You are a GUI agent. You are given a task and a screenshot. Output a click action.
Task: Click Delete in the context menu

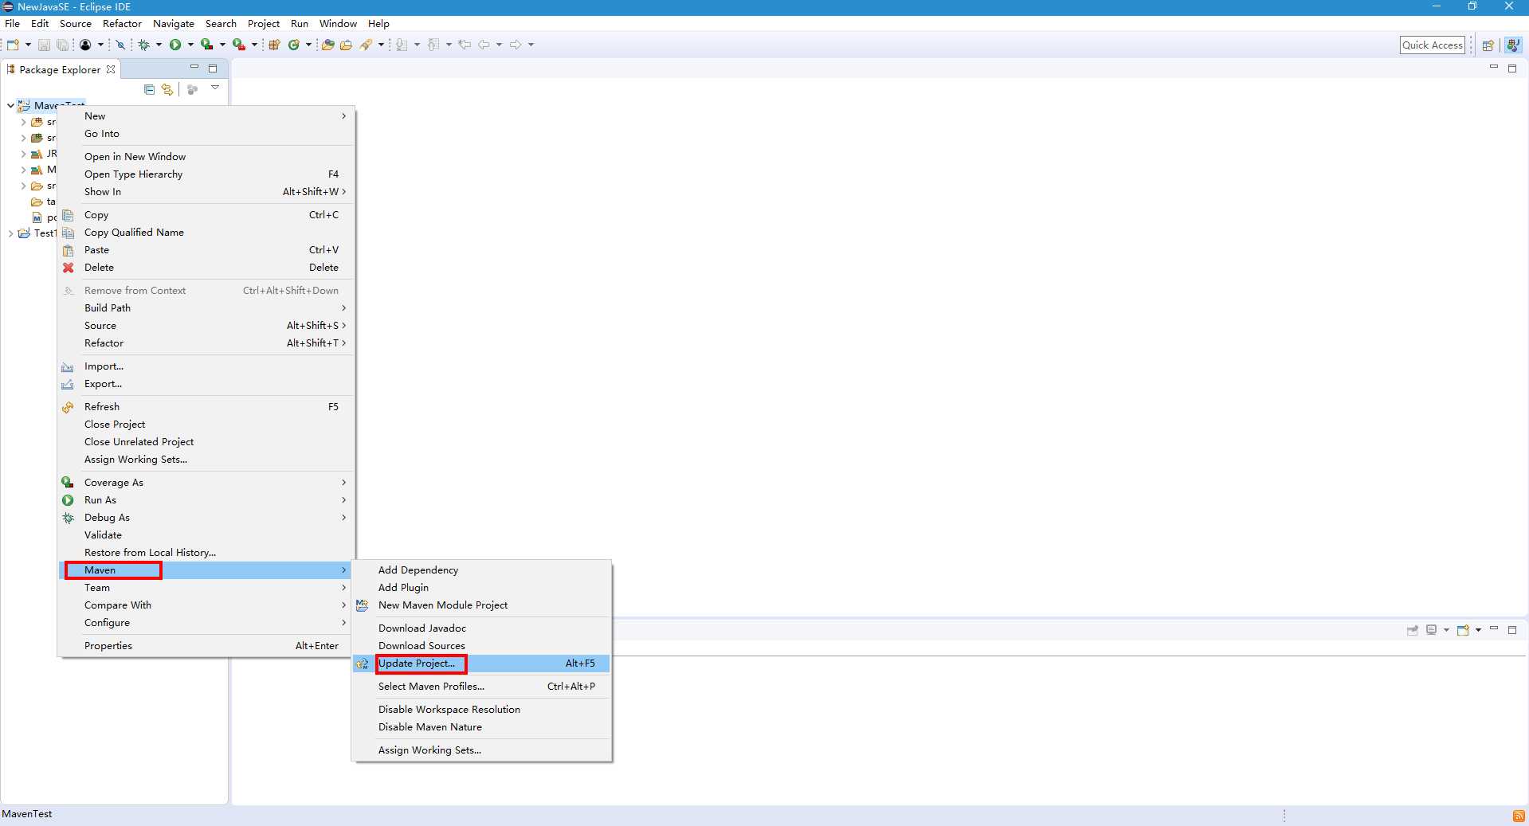pyautogui.click(x=206, y=268)
